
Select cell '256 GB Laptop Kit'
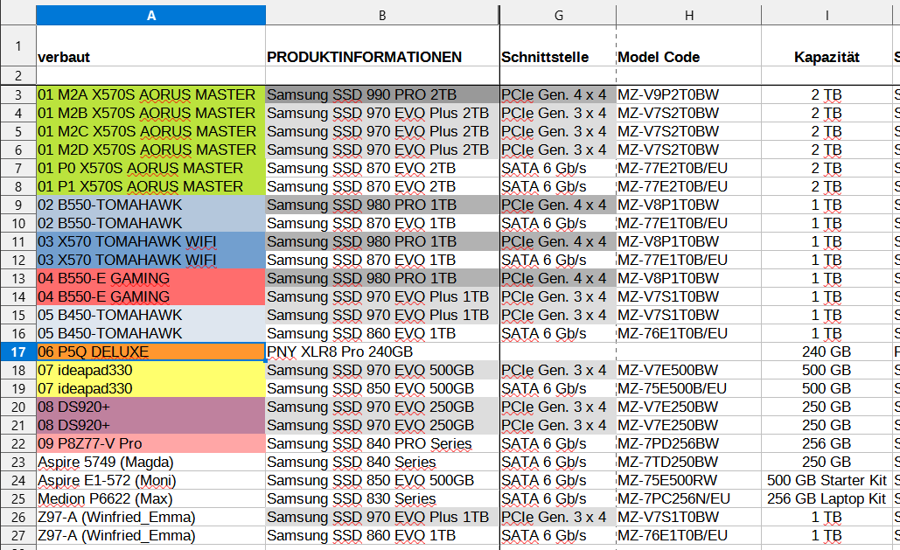pos(827,499)
